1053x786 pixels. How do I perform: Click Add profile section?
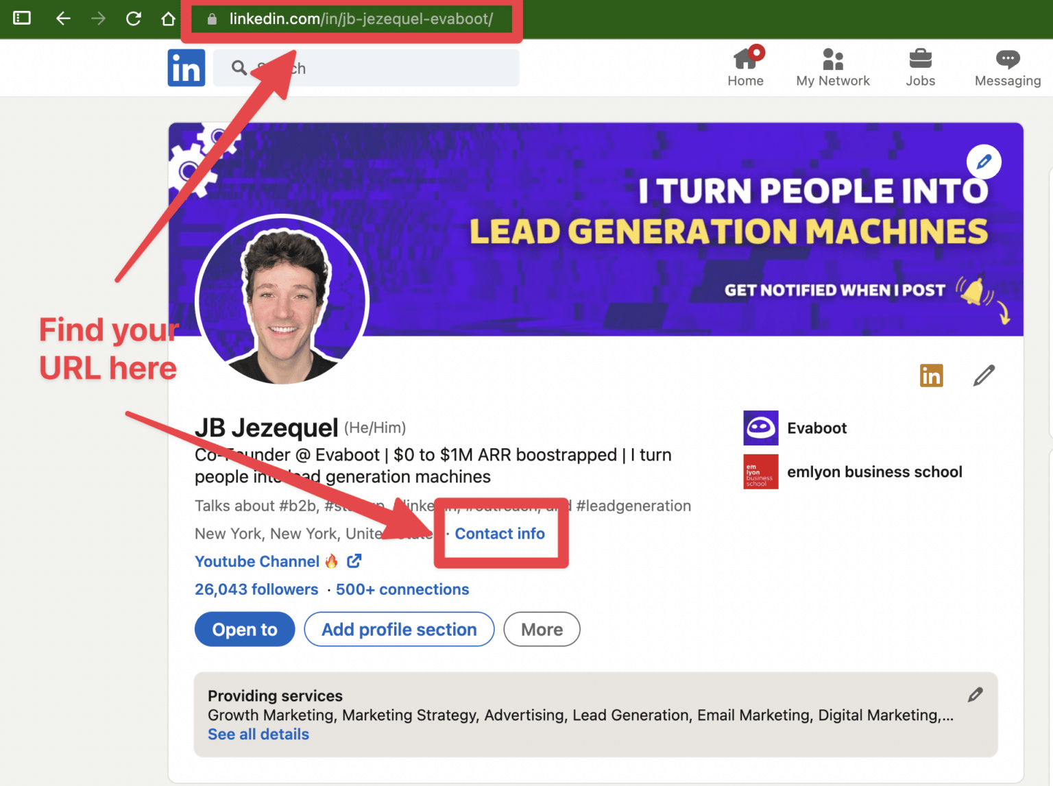[x=399, y=629]
